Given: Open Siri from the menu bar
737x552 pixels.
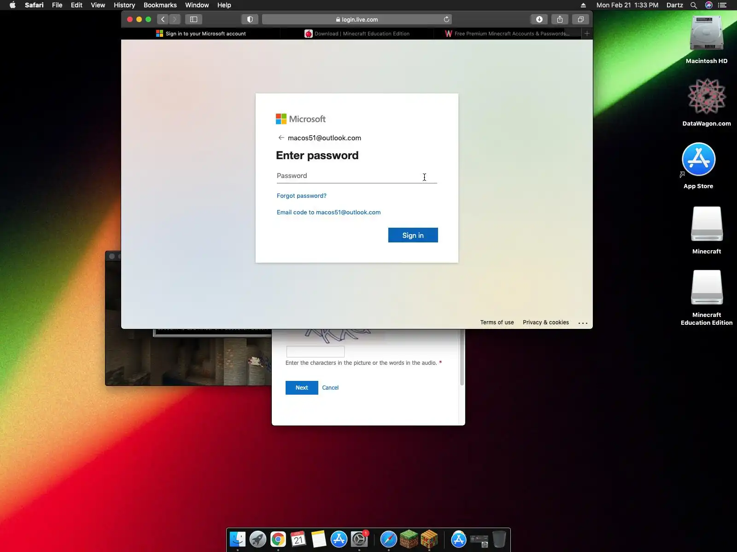Looking at the screenshot, I should [709, 5].
